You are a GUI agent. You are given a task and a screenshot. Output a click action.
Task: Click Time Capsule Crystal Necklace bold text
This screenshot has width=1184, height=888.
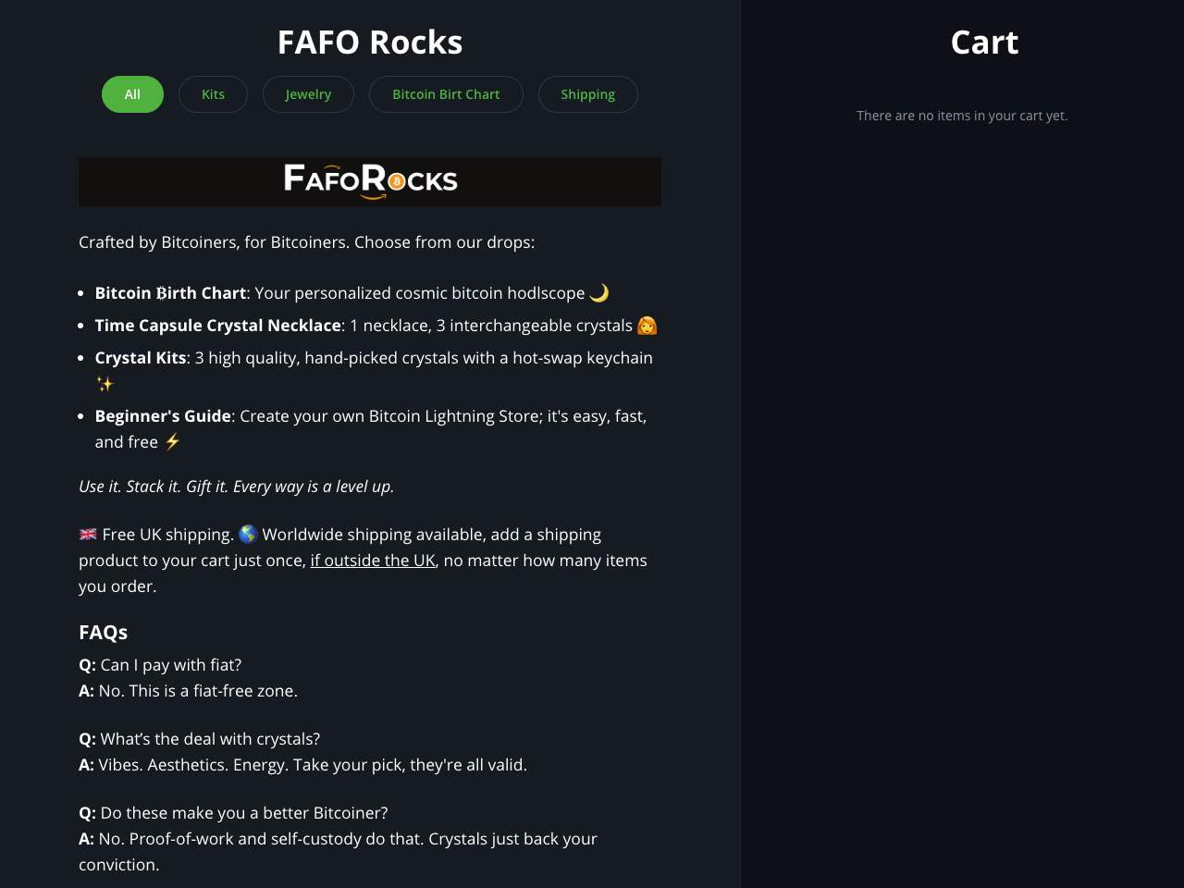[218, 326]
